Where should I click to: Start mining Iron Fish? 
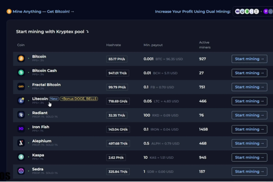[249, 129]
